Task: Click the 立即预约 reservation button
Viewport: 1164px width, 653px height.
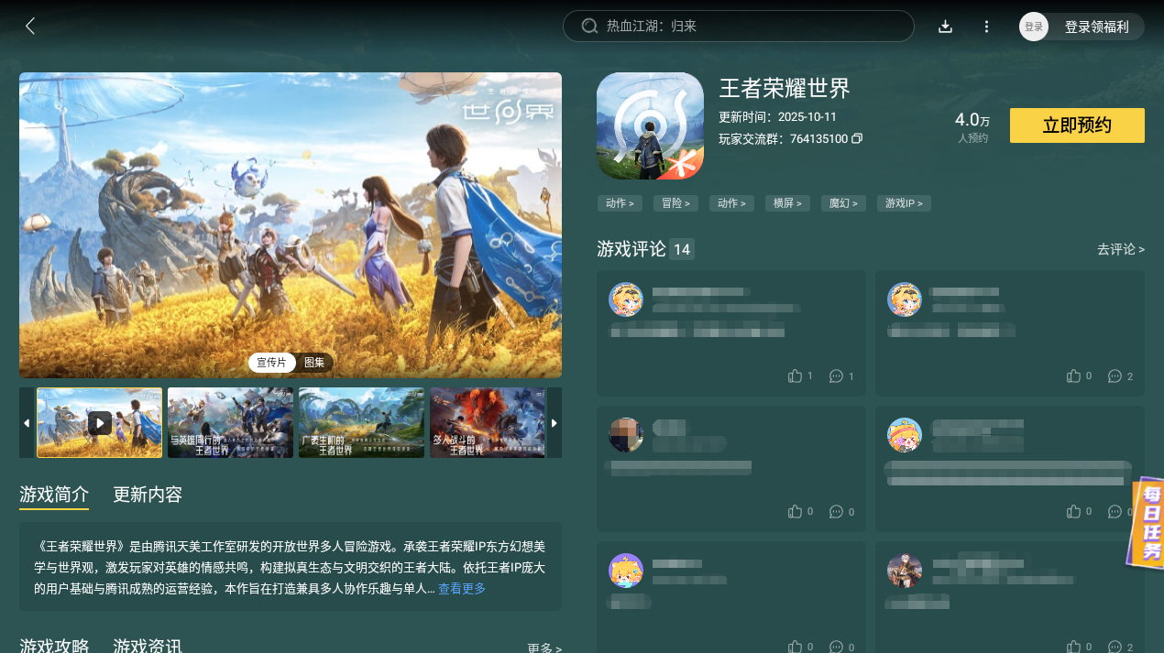Action: click(1077, 125)
